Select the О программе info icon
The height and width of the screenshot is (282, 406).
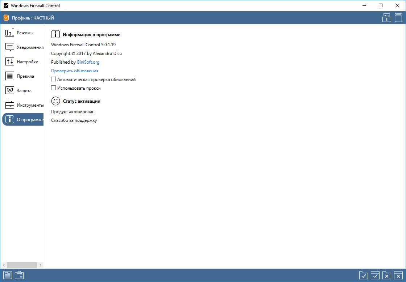[x=9, y=119]
